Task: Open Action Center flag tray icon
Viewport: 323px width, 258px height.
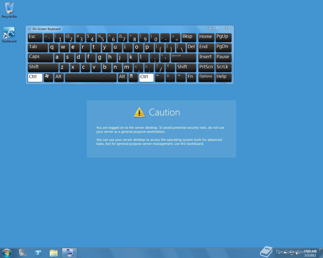Action: pyautogui.click(x=285, y=253)
